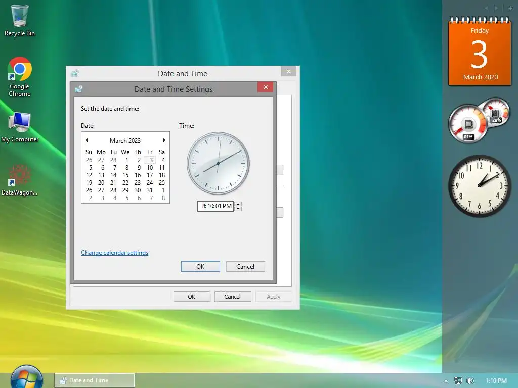Click the March 2023 calendar header
Screen dimensions: 518x388
coord(125,141)
